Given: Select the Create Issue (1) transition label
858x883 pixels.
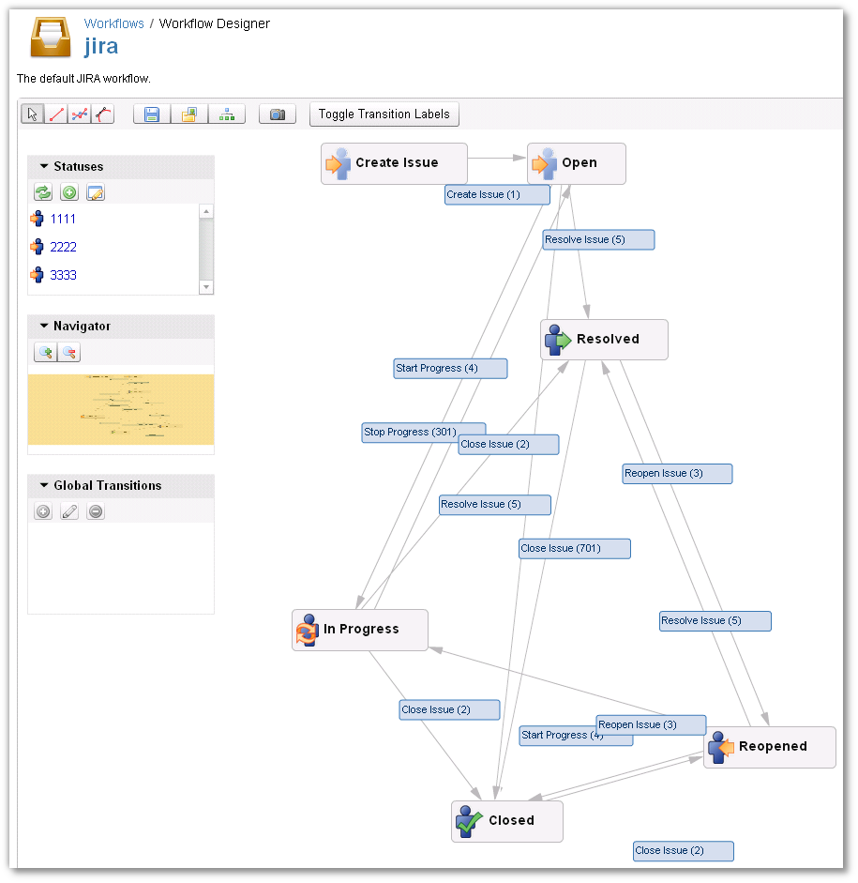Looking at the screenshot, I should point(497,195).
